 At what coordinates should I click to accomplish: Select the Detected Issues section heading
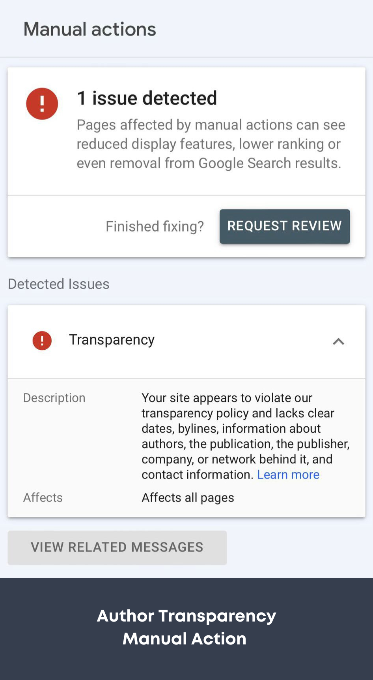point(58,284)
